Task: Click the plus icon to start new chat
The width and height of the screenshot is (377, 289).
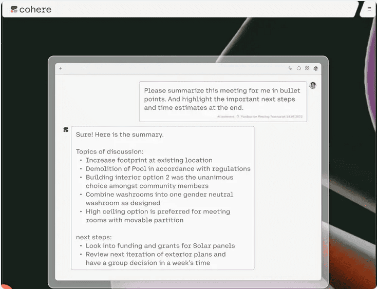Action: pyautogui.click(x=60, y=68)
